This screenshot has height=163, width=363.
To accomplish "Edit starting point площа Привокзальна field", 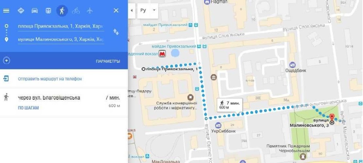I will 61,27.
